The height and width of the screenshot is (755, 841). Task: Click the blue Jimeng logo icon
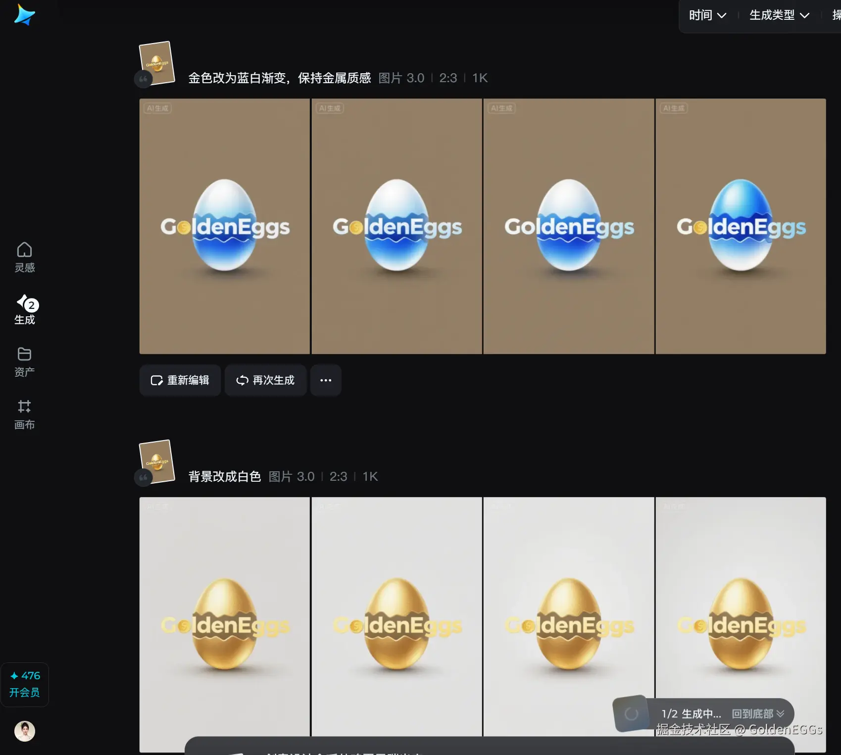(24, 14)
